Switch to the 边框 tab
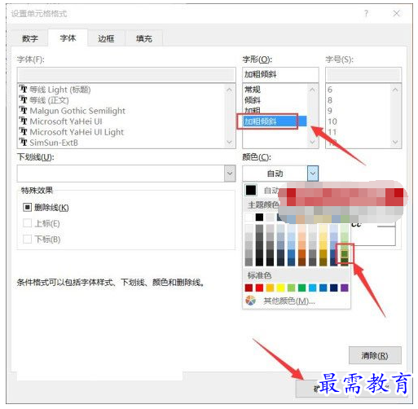 pos(106,38)
